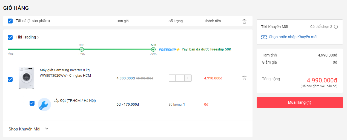
Task: Open the washing machine product thumbnail
Action: [x=26, y=78]
